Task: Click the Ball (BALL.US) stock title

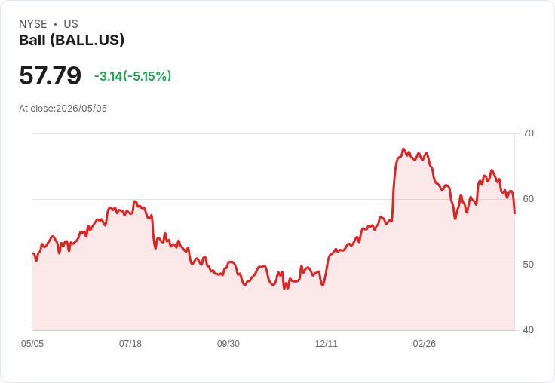Action: pyautogui.click(x=72, y=40)
